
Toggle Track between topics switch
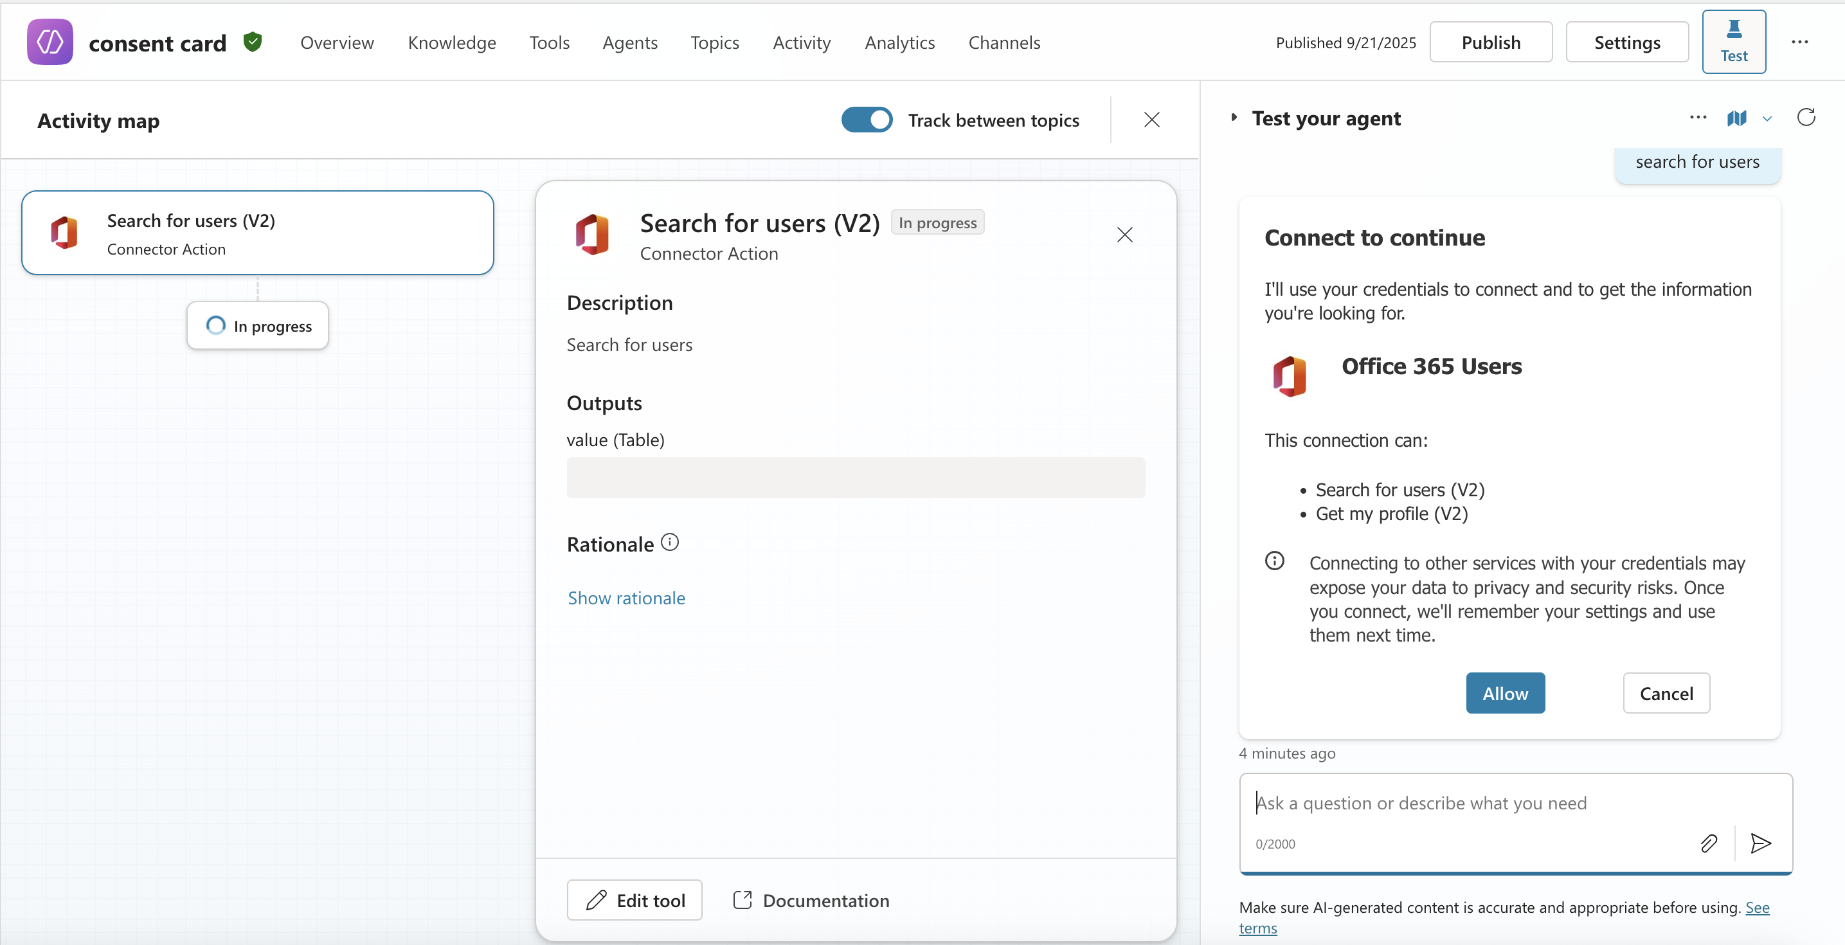coord(866,120)
